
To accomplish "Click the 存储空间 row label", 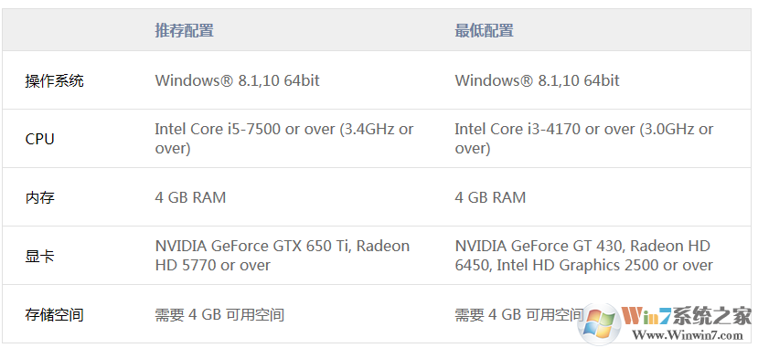I will [54, 315].
